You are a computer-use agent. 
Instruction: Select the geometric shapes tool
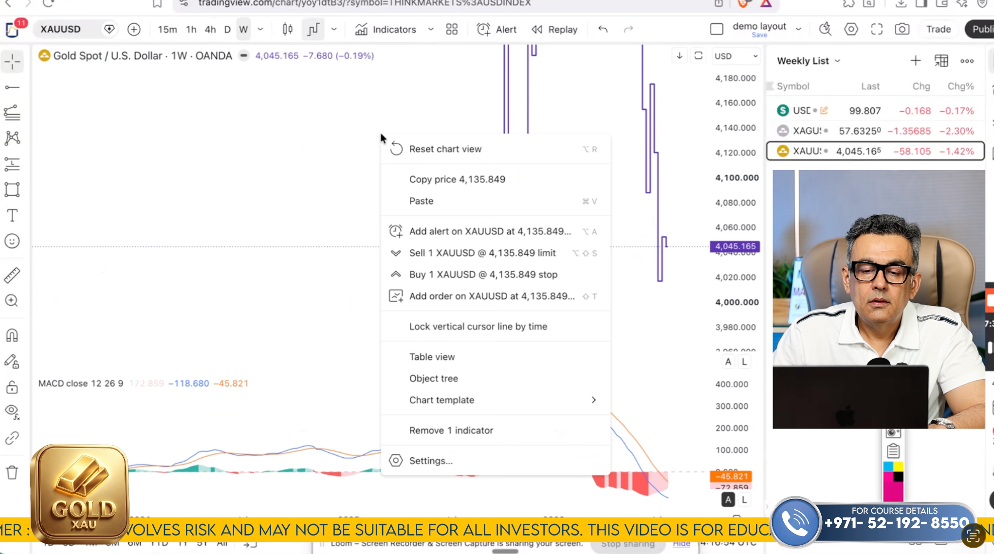[12, 190]
